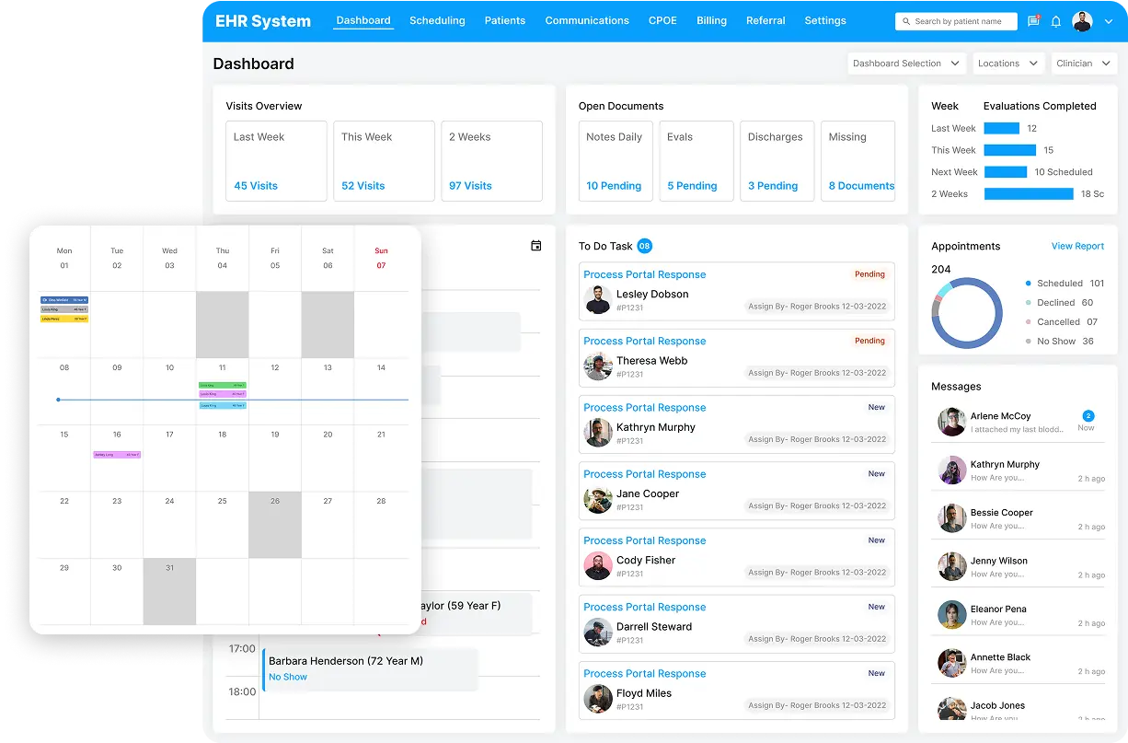1128x743 pixels.
Task: Click the search magnifier icon in the search bar
Action: pos(907,20)
